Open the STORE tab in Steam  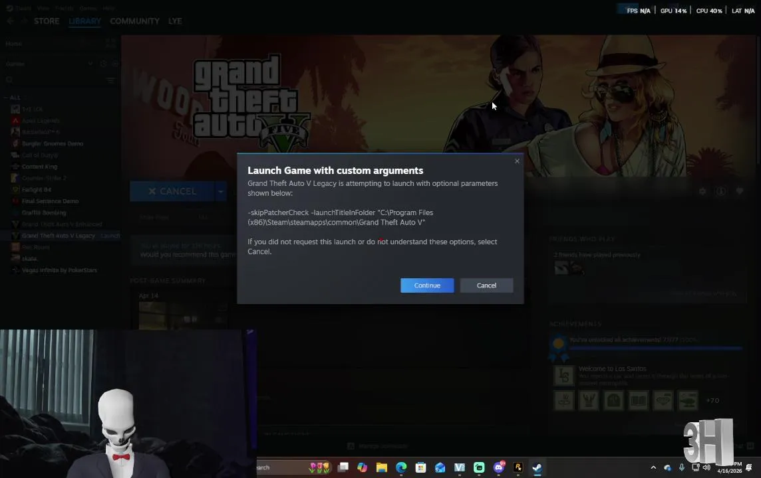click(47, 21)
